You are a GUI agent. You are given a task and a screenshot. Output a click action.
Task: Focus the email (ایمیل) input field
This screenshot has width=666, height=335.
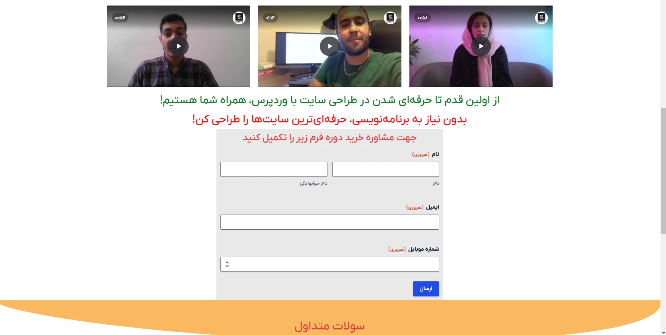pyautogui.click(x=330, y=222)
